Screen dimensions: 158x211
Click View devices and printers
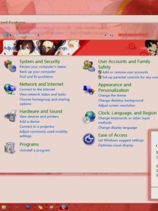pyautogui.click(x=39, y=116)
